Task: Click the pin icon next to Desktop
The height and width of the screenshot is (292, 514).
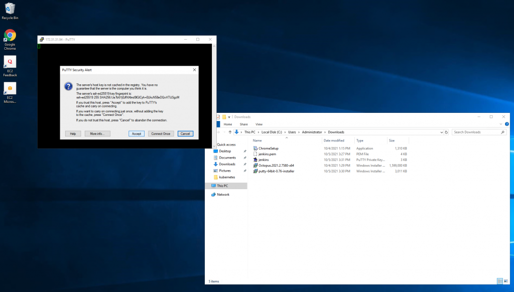Action: [x=245, y=151]
